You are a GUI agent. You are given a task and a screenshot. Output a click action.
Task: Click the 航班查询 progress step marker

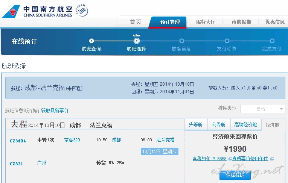(x=91, y=41)
